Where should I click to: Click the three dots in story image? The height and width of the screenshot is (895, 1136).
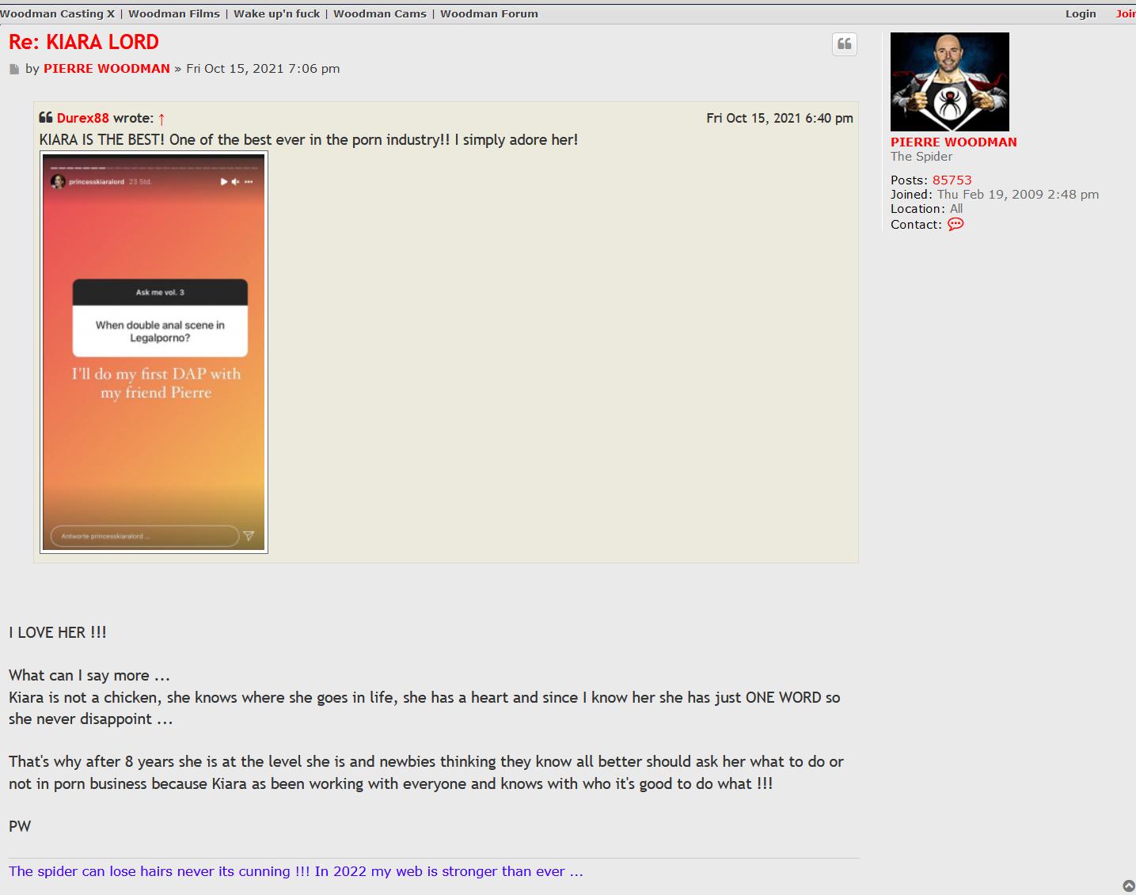tap(249, 182)
